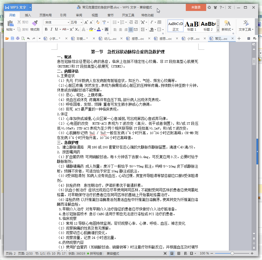This screenshot has width=262, height=260.
Task: Click the undo arrow in quick access toolbar
Action: pyautogui.click(x=28, y=38)
